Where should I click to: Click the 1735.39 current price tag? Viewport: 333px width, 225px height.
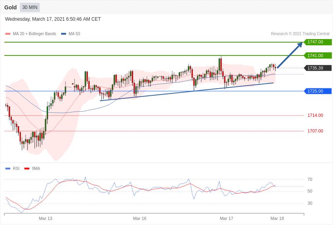318,68
